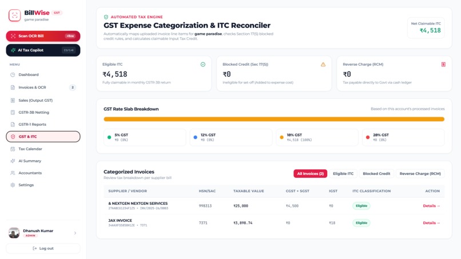Click the ₹25,000 taxable value

(x=241, y=206)
